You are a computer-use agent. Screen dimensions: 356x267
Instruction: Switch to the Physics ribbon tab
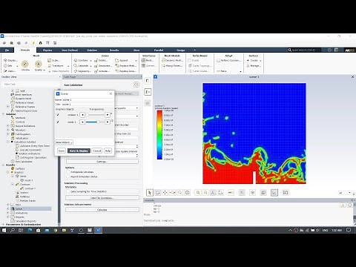coord(47,50)
